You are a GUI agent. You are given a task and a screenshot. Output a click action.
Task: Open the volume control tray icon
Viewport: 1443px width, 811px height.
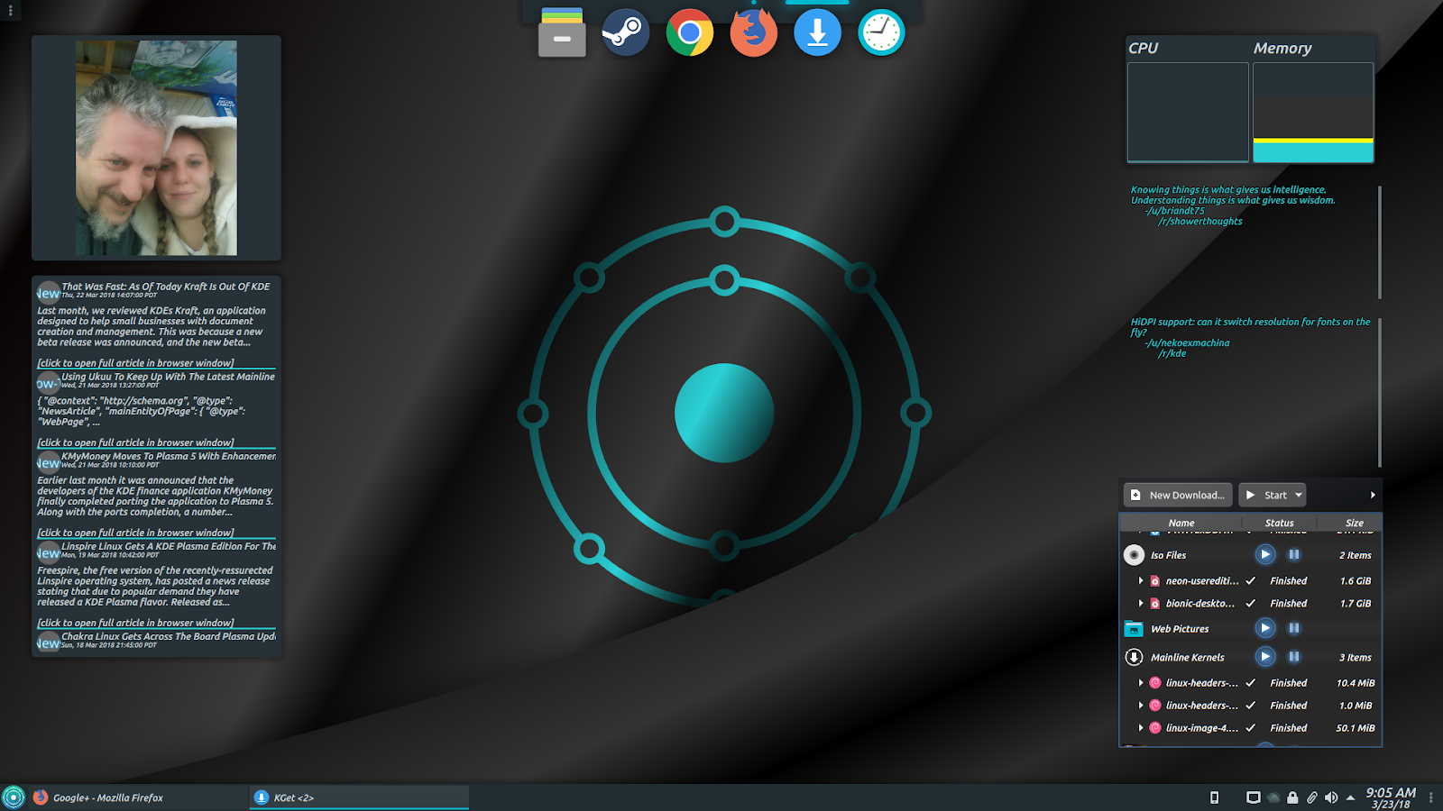coord(1331,797)
